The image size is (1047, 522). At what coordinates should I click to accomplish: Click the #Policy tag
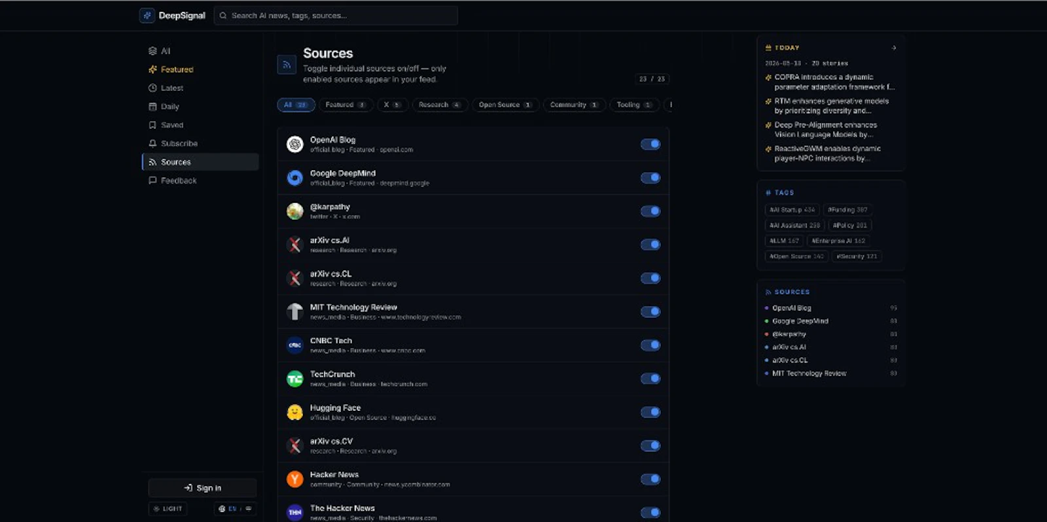(x=850, y=226)
